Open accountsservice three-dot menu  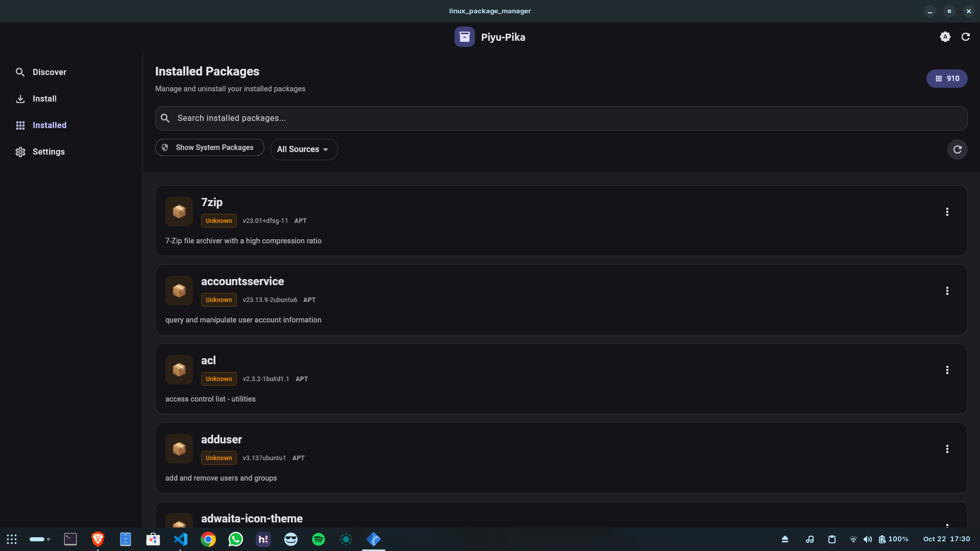(947, 291)
